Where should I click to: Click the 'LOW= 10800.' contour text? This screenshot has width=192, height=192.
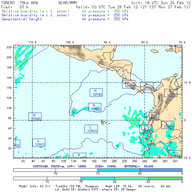[77, 166]
